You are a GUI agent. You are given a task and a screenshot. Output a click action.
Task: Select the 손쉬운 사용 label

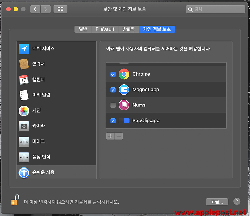click(x=43, y=172)
